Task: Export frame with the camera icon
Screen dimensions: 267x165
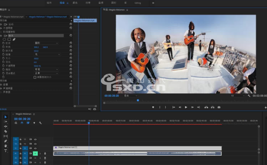Action: pyautogui.click(x=219, y=107)
